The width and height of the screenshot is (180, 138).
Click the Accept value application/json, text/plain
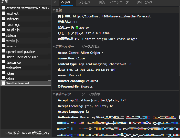[x=94, y=100]
